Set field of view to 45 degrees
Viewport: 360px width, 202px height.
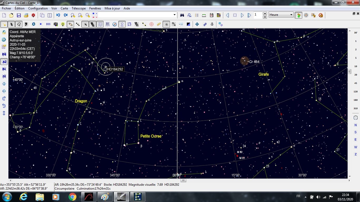point(356,83)
